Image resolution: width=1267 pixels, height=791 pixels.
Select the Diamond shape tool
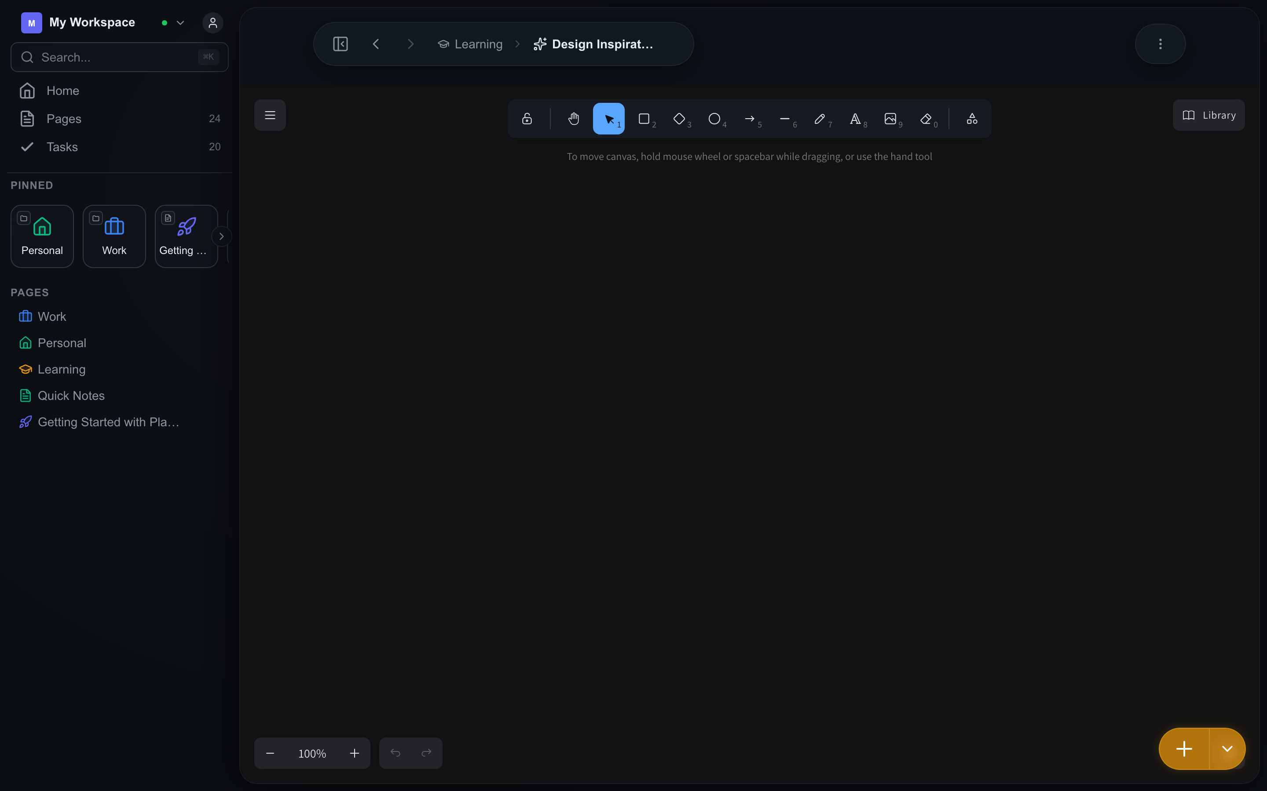(x=679, y=119)
